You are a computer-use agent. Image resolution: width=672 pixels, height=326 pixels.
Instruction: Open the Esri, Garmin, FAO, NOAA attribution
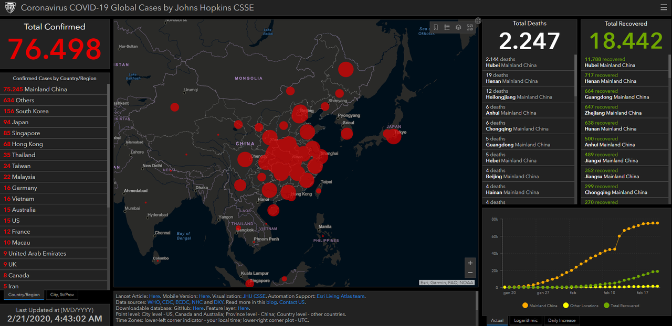[447, 282]
